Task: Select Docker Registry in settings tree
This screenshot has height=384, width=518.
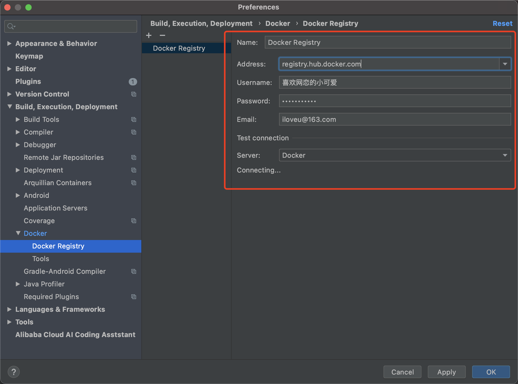Action: point(71,246)
